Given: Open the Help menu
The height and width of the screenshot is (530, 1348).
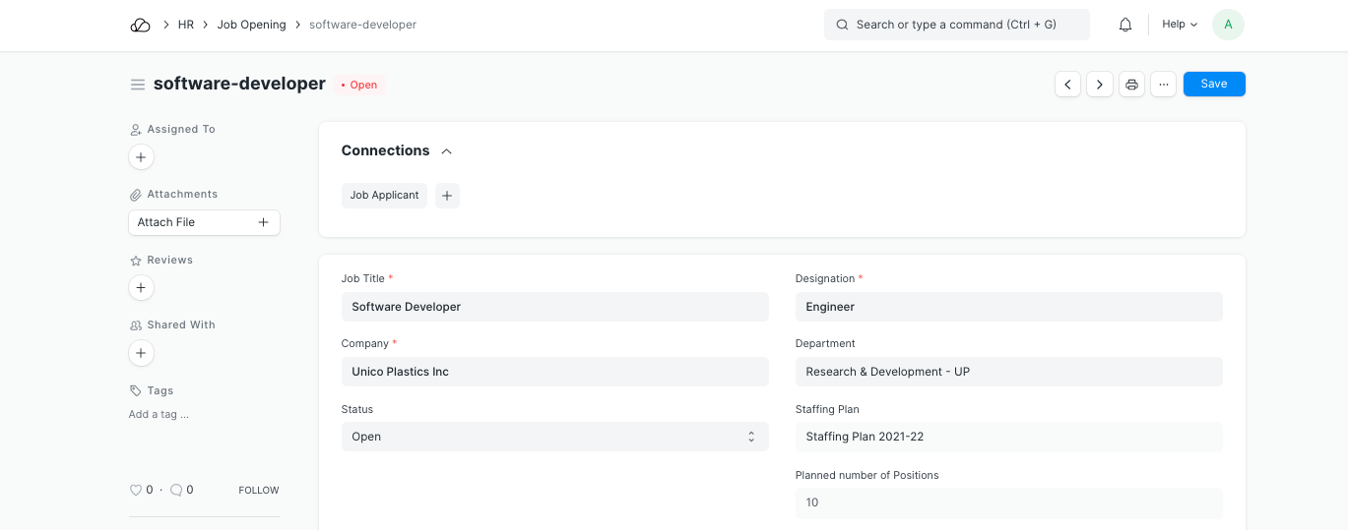Looking at the screenshot, I should (1180, 25).
